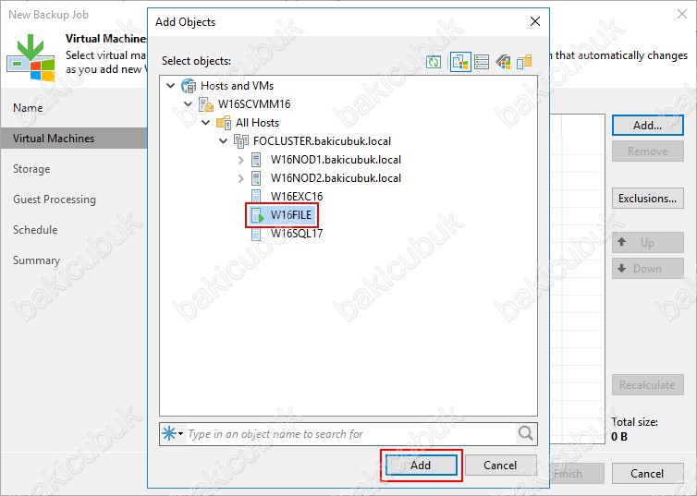Click the All Hosts folder icon

pos(224,123)
